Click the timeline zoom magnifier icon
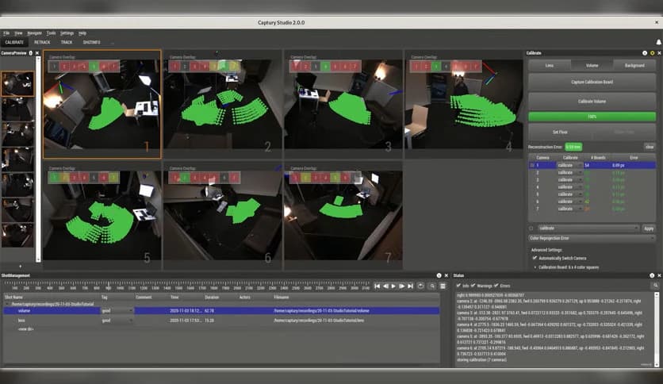Screen dimensions: 663x384 tap(432, 286)
